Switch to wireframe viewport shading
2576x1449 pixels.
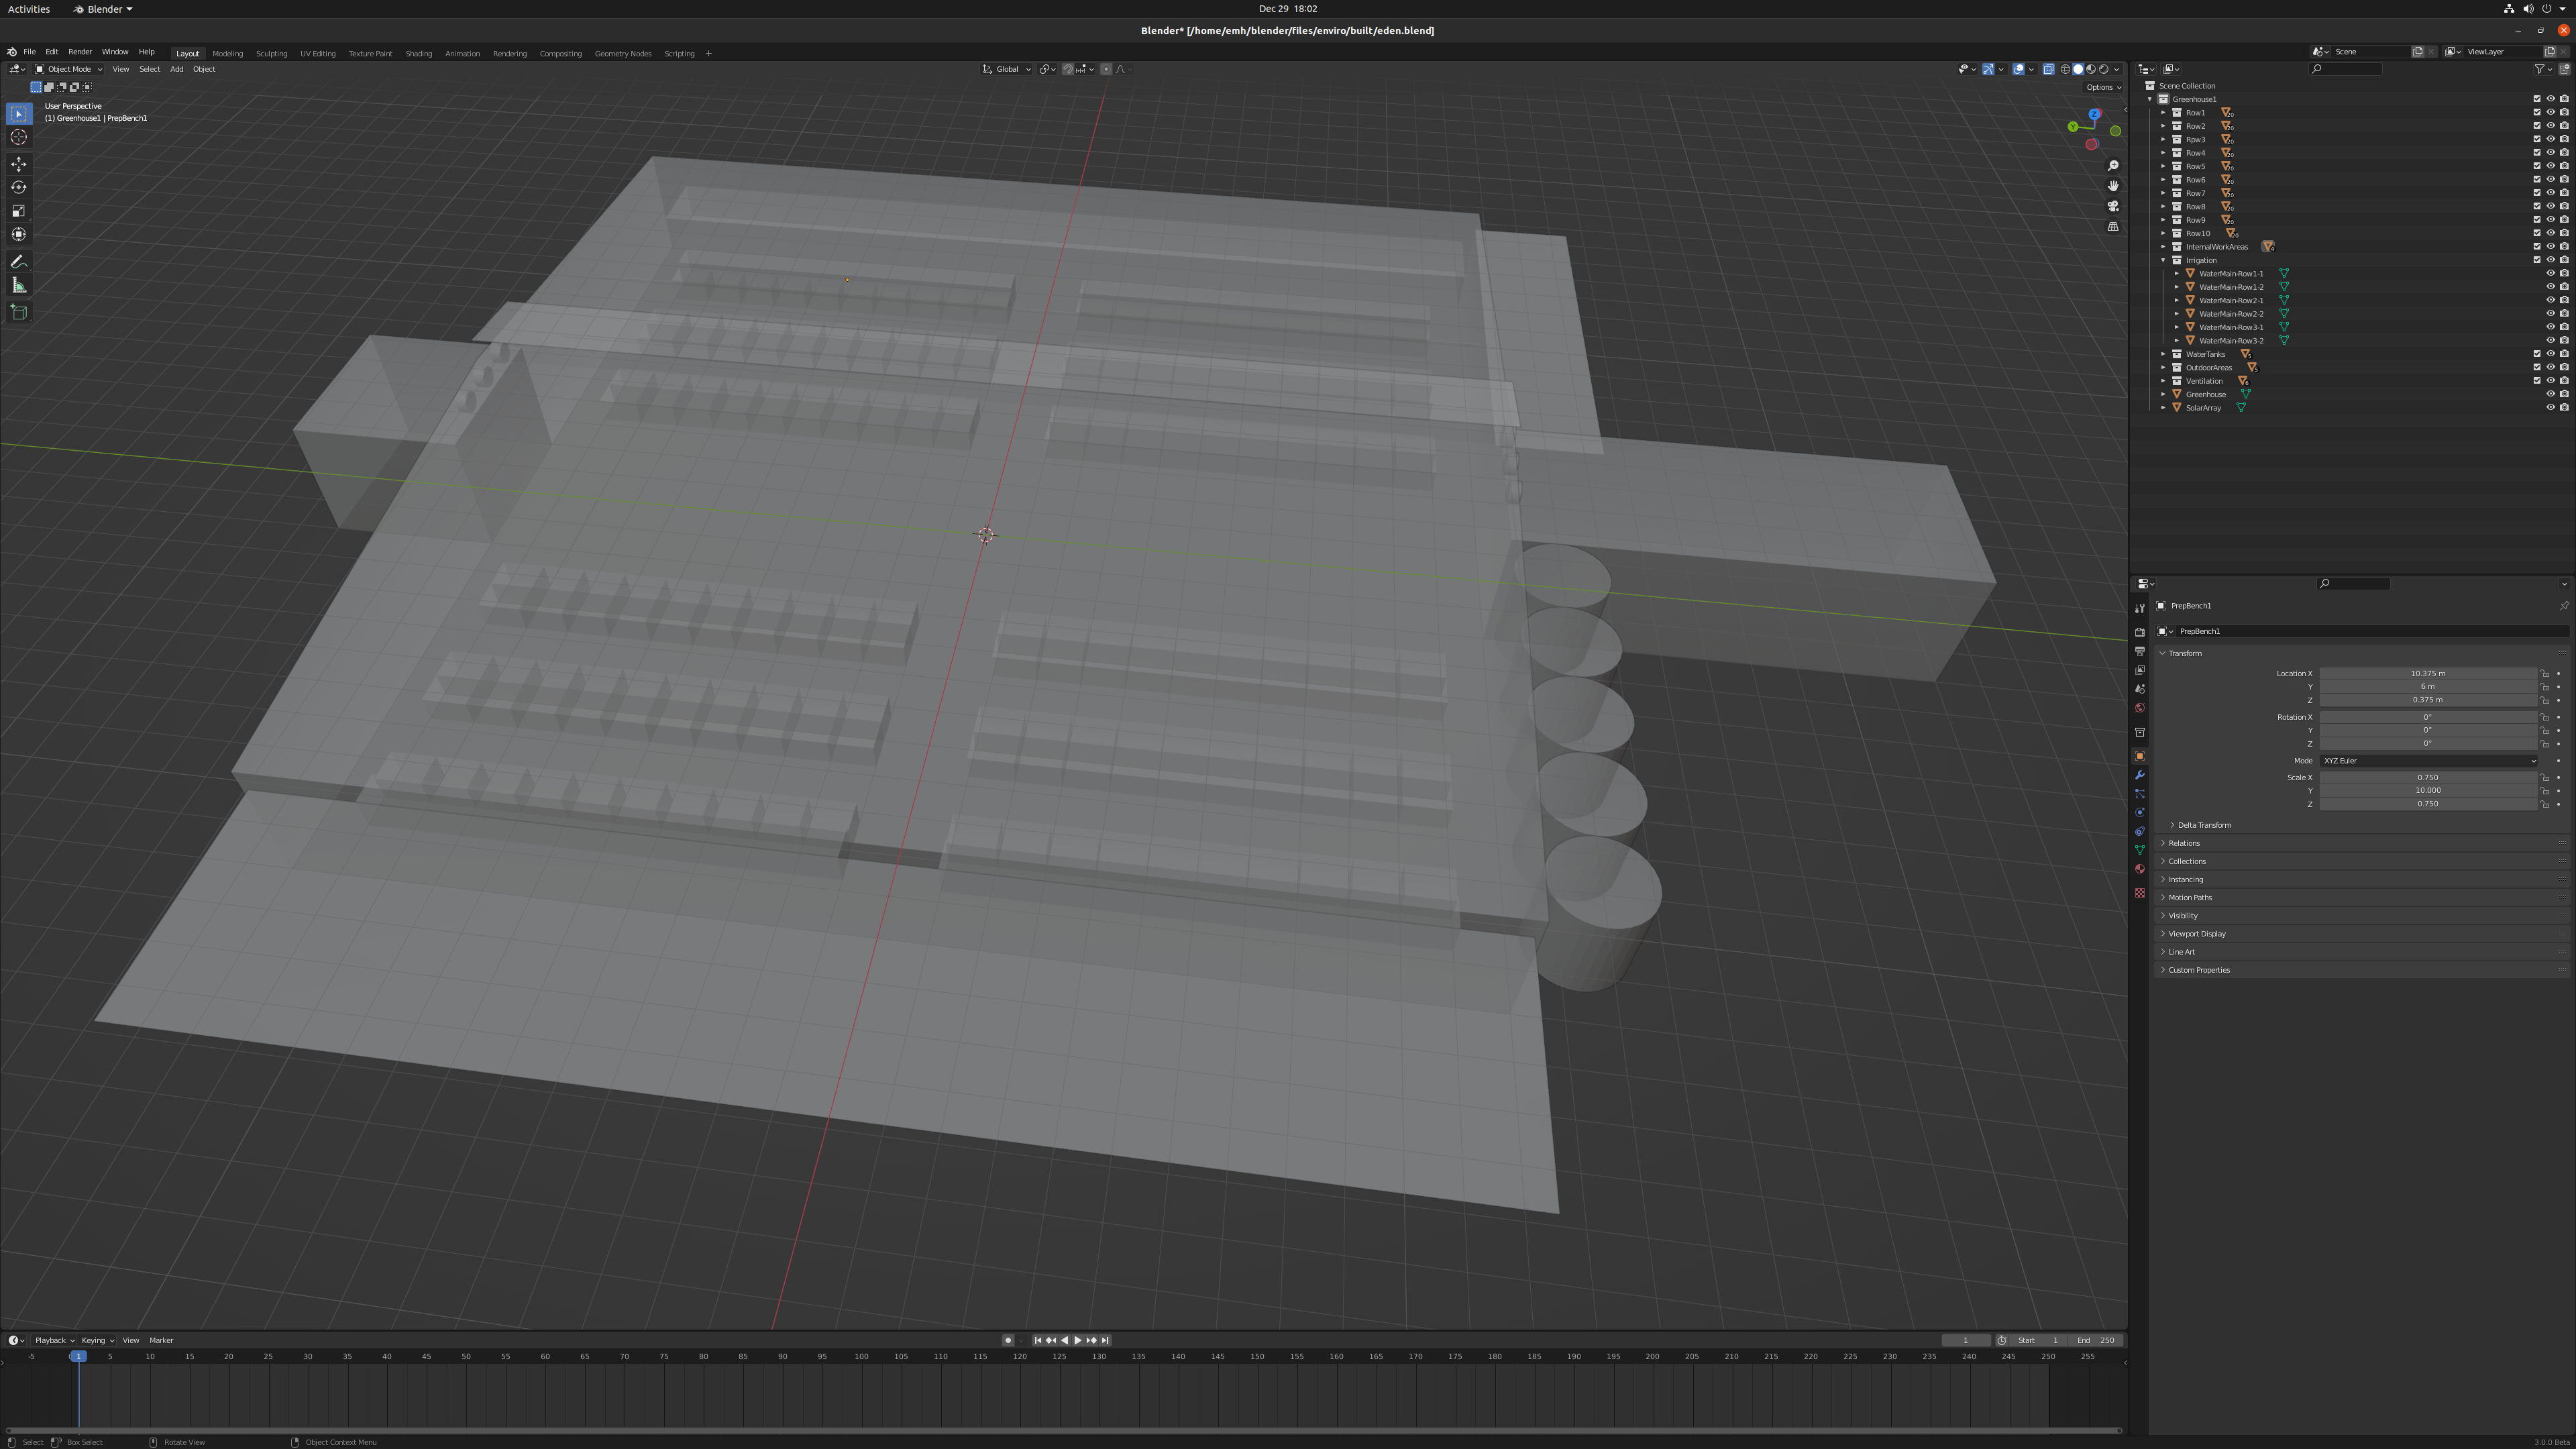coord(2065,69)
